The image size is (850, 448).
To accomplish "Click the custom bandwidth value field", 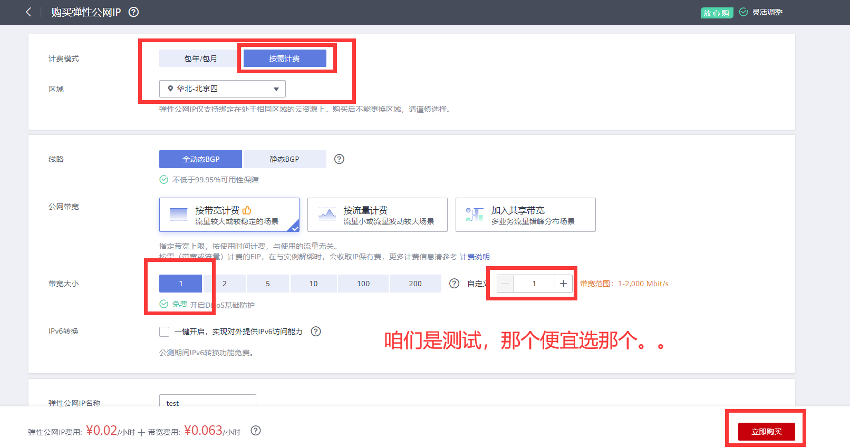I will pyautogui.click(x=534, y=284).
